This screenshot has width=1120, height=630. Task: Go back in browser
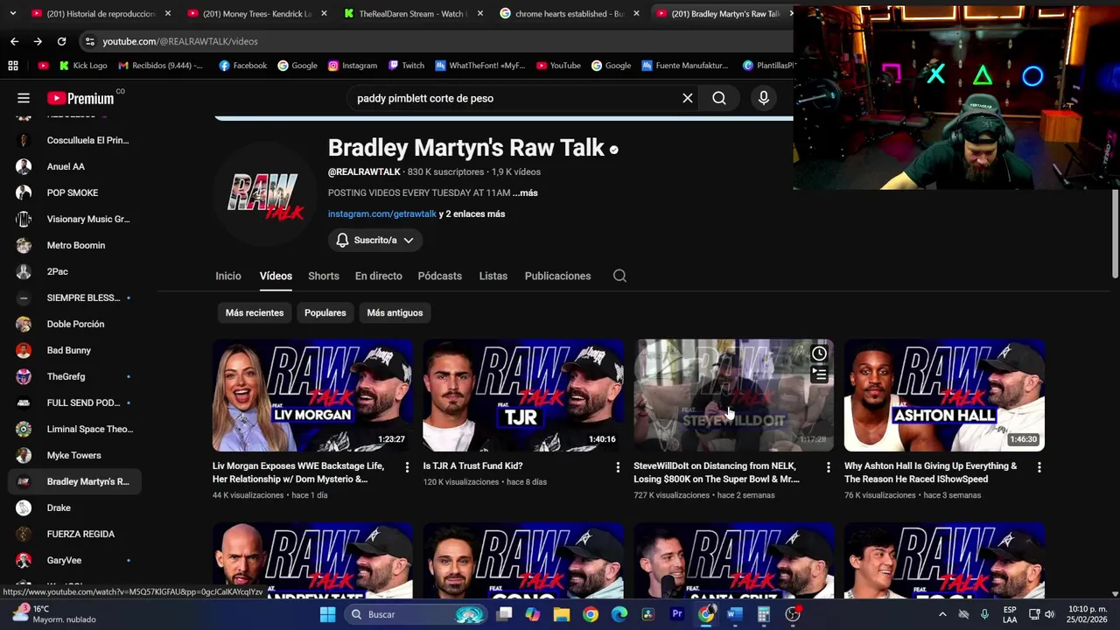14,41
